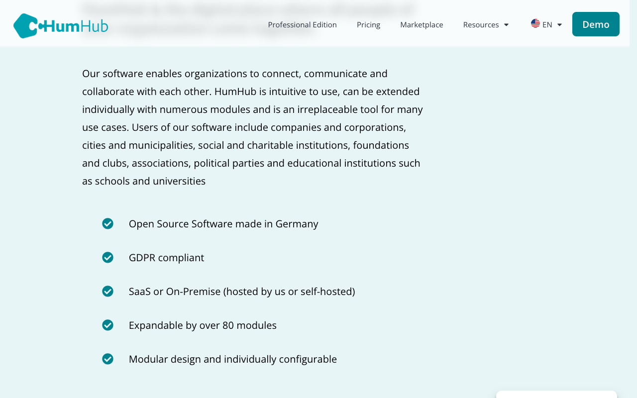Open the EN language selector caret
Screen dimensions: 637x398
coord(559,25)
